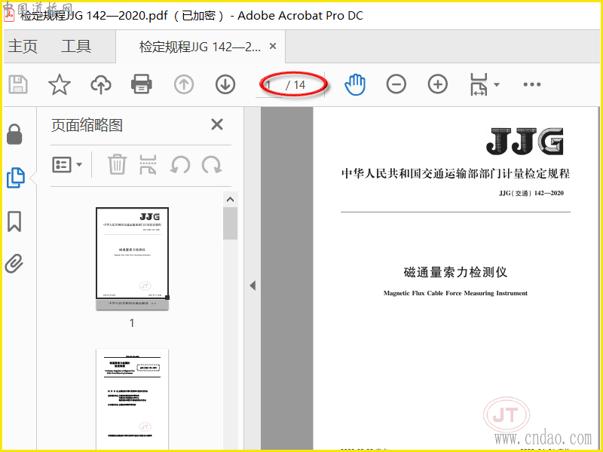The image size is (603, 452).
Task: Open the 主页 tab
Action: point(23,46)
